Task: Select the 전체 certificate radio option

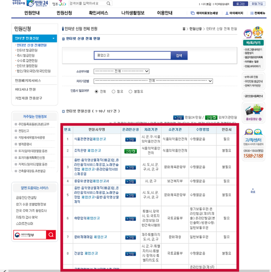Action: click(97, 92)
